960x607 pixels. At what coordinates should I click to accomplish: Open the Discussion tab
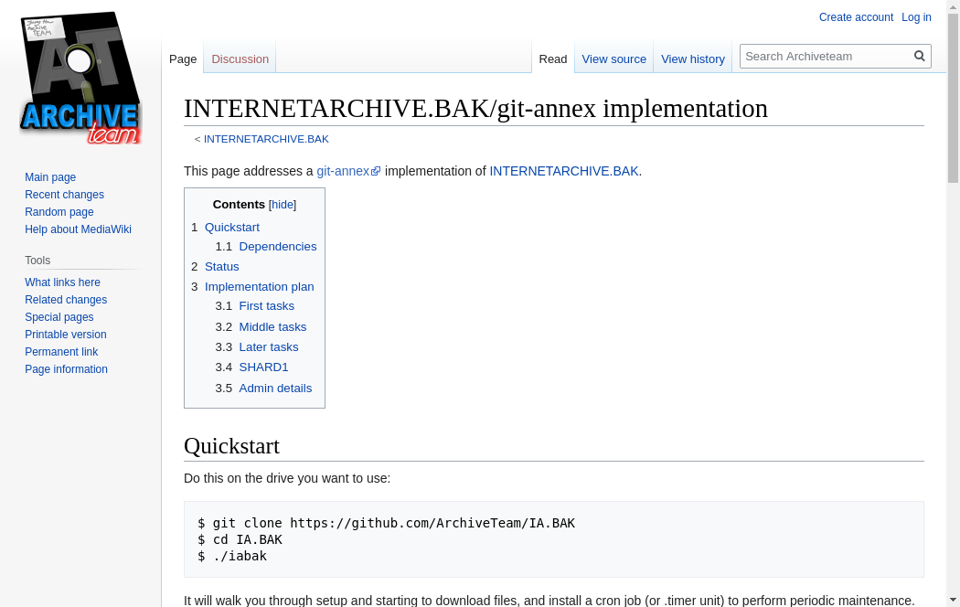pos(240,59)
